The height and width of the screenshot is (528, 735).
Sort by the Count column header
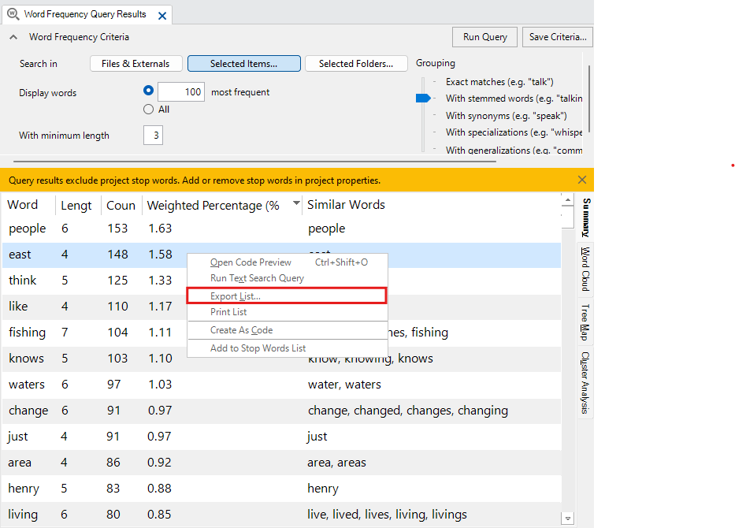pos(121,205)
